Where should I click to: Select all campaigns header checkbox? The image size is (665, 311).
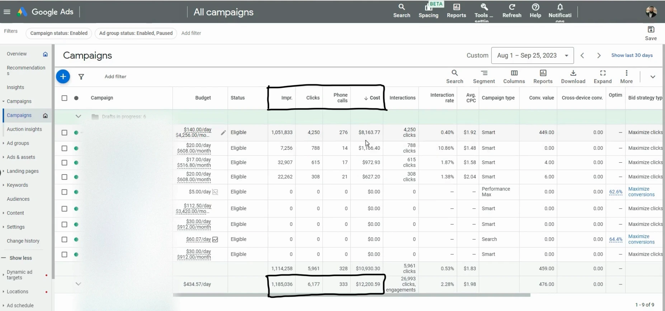[x=64, y=98]
